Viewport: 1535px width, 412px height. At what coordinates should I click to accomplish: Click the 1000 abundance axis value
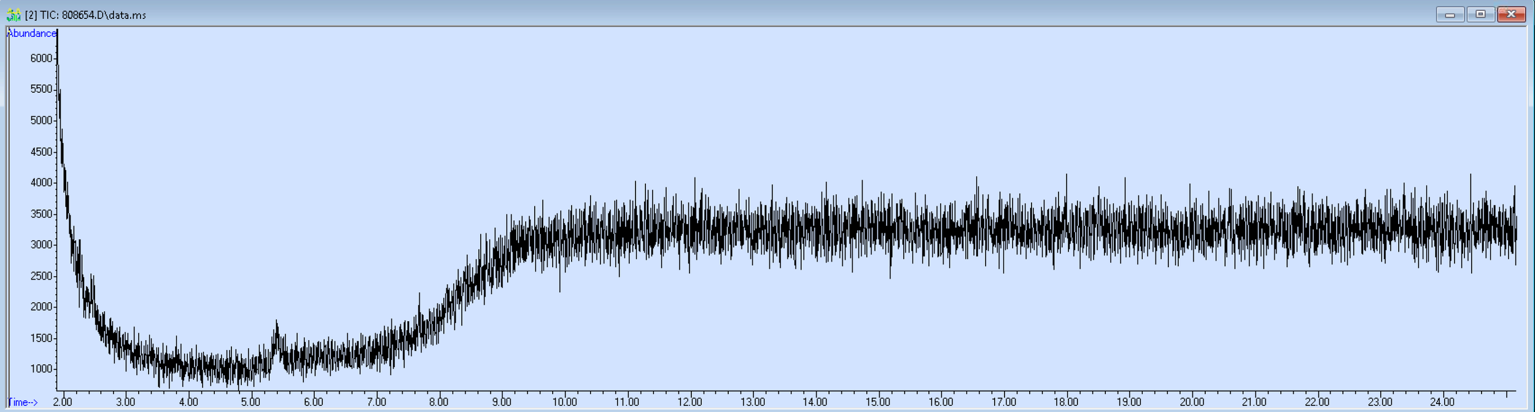(41, 368)
